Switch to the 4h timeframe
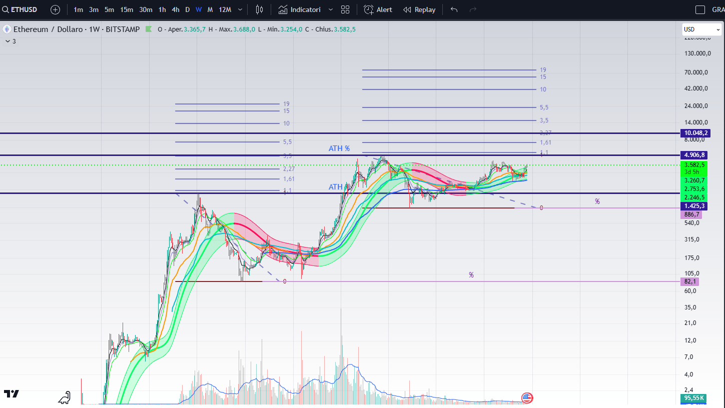 tap(175, 9)
